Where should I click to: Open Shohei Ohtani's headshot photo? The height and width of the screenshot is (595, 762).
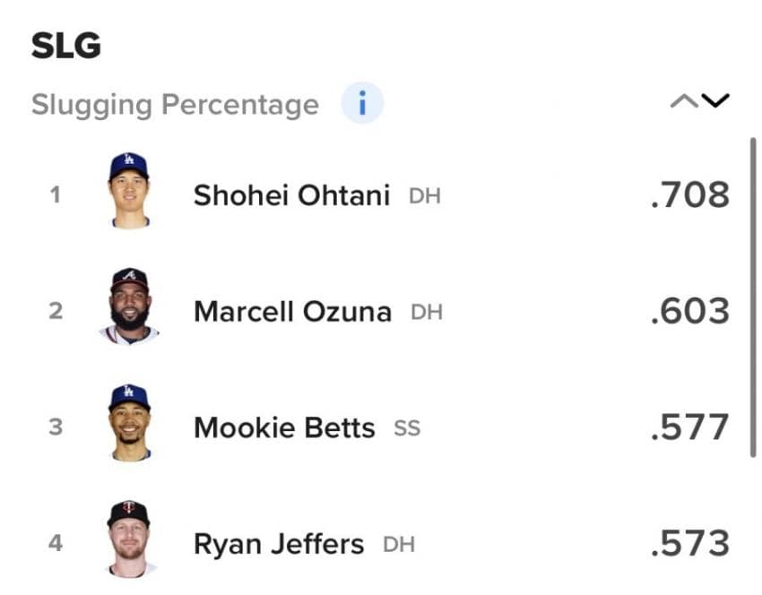point(129,191)
